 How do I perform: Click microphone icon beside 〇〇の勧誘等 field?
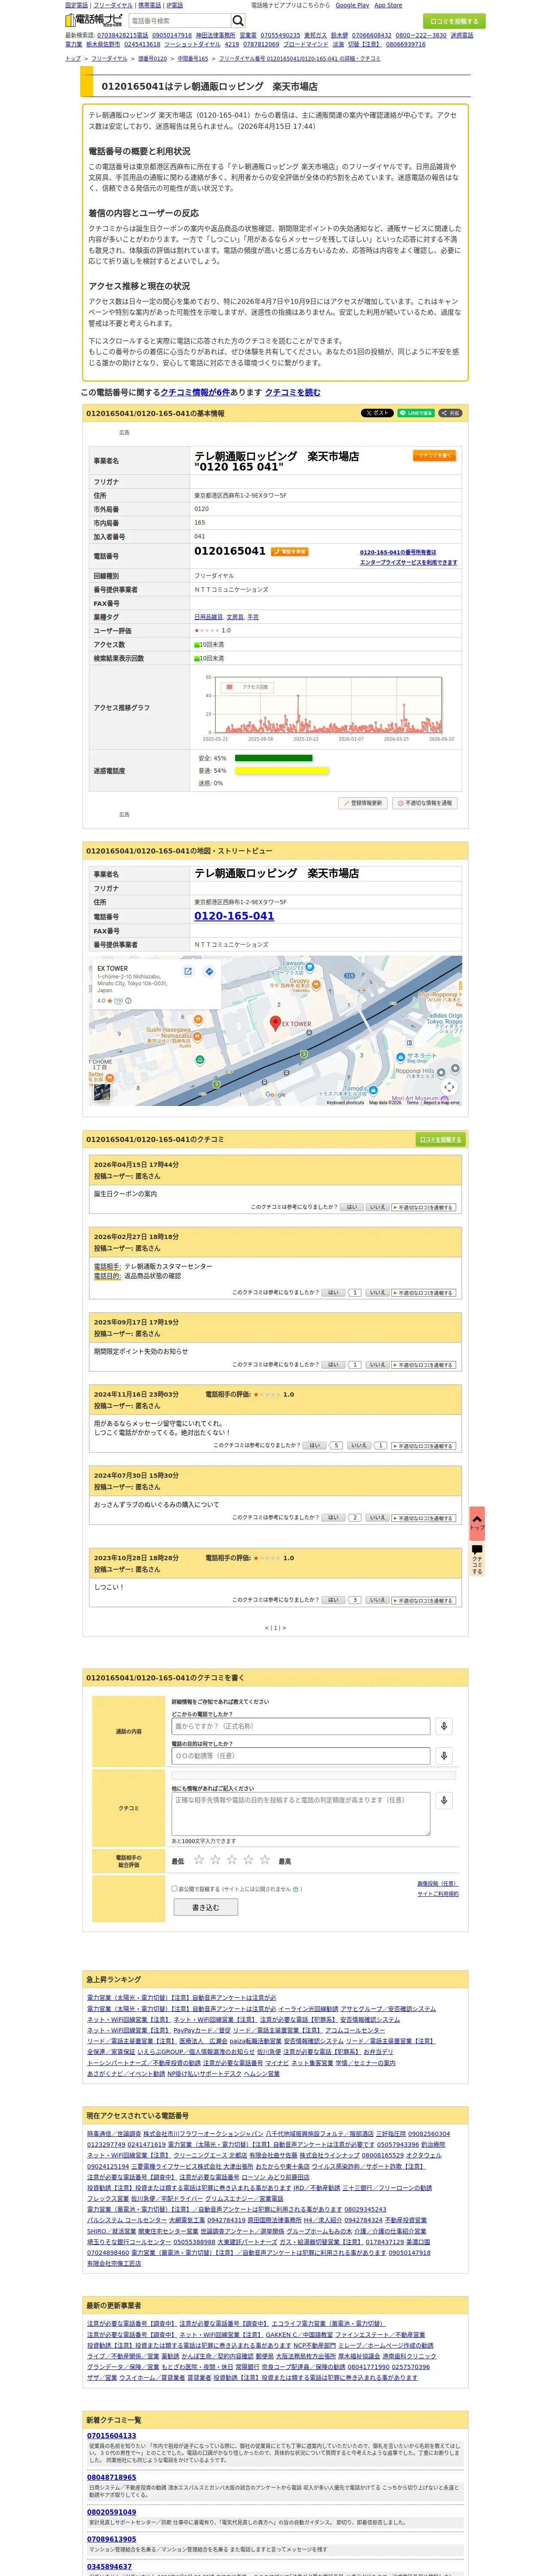[x=444, y=1756]
